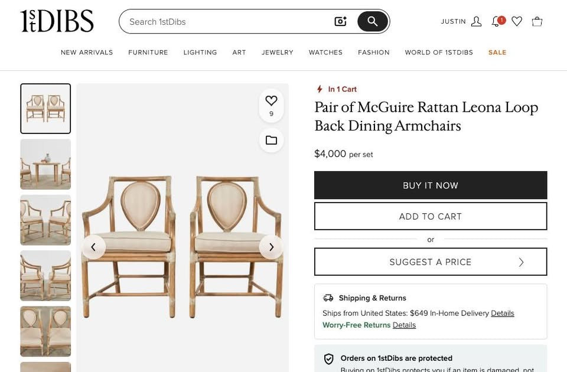Open favorites heart icon in header
This screenshot has height=372, width=567.
coord(517,21)
